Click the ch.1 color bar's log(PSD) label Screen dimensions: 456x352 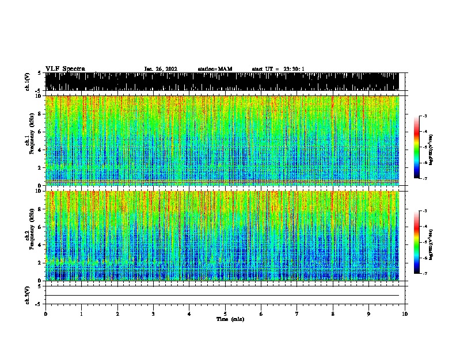pyautogui.click(x=431, y=150)
